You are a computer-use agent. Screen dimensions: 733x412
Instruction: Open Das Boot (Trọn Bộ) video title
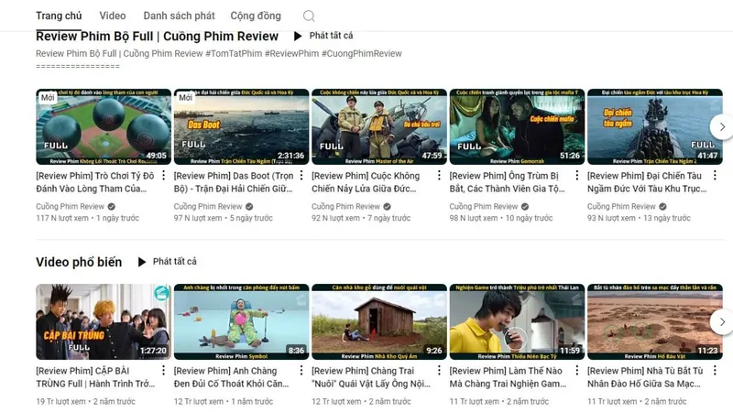[234, 182]
